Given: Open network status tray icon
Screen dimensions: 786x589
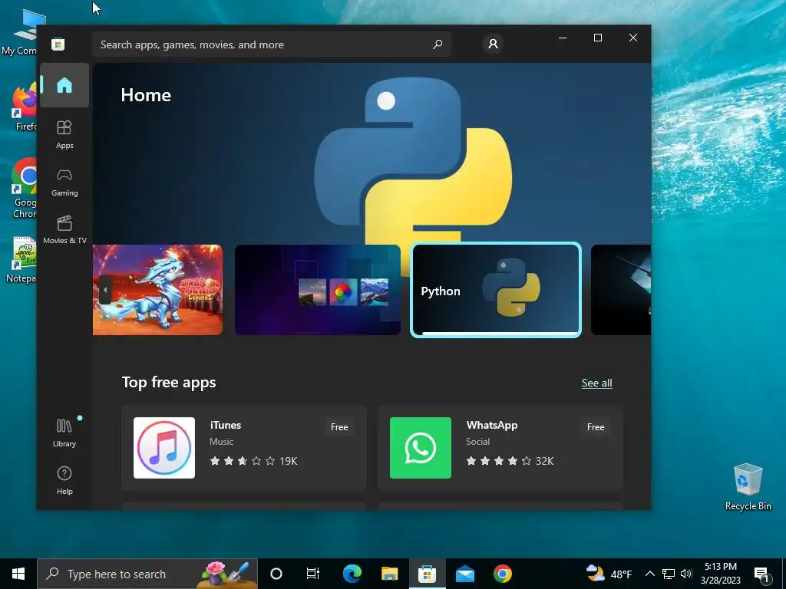Looking at the screenshot, I should pyautogui.click(x=669, y=574).
